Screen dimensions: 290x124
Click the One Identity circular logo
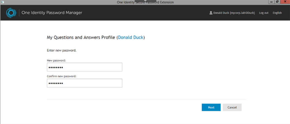pos(10,13)
